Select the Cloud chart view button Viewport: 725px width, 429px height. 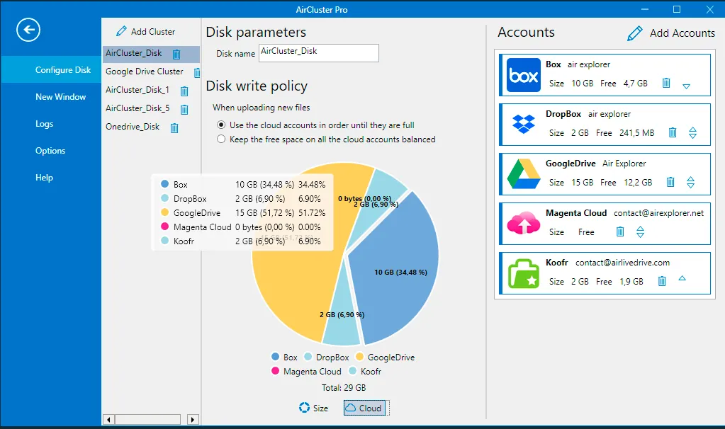[364, 408]
